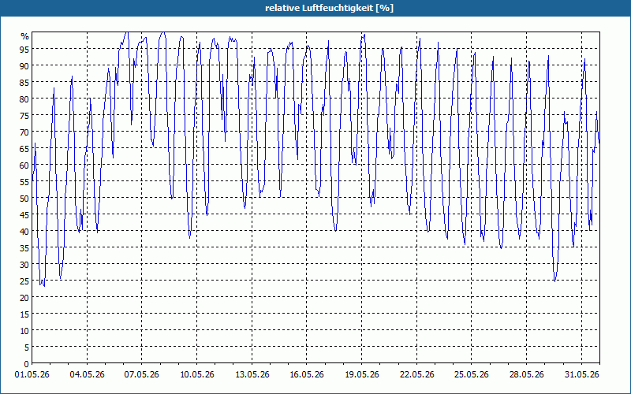Click the y-axis value 40
Viewport: 631px width, 394px height.
click(x=24, y=231)
